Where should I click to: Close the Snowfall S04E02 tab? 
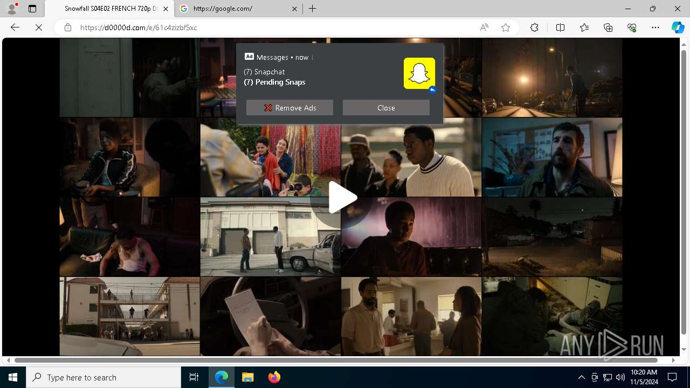(x=165, y=9)
